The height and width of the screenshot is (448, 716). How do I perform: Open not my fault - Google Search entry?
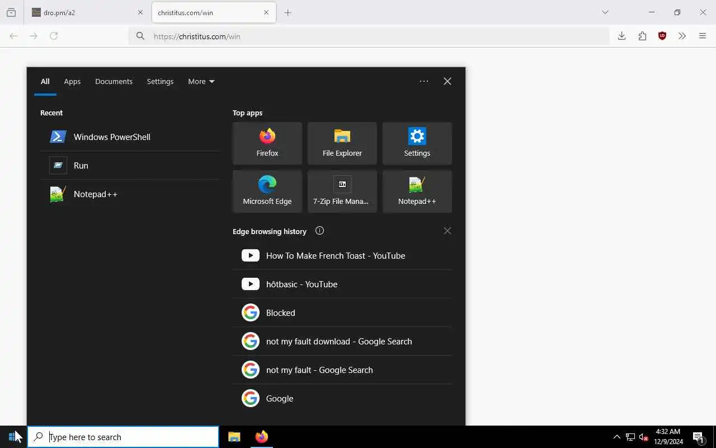pos(342,370)
